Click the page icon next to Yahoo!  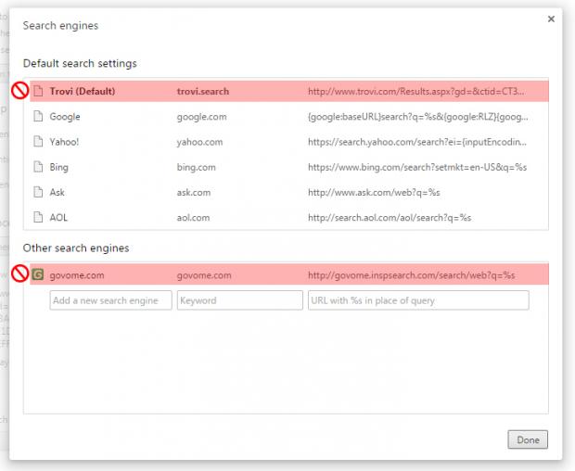click(38, 142)
